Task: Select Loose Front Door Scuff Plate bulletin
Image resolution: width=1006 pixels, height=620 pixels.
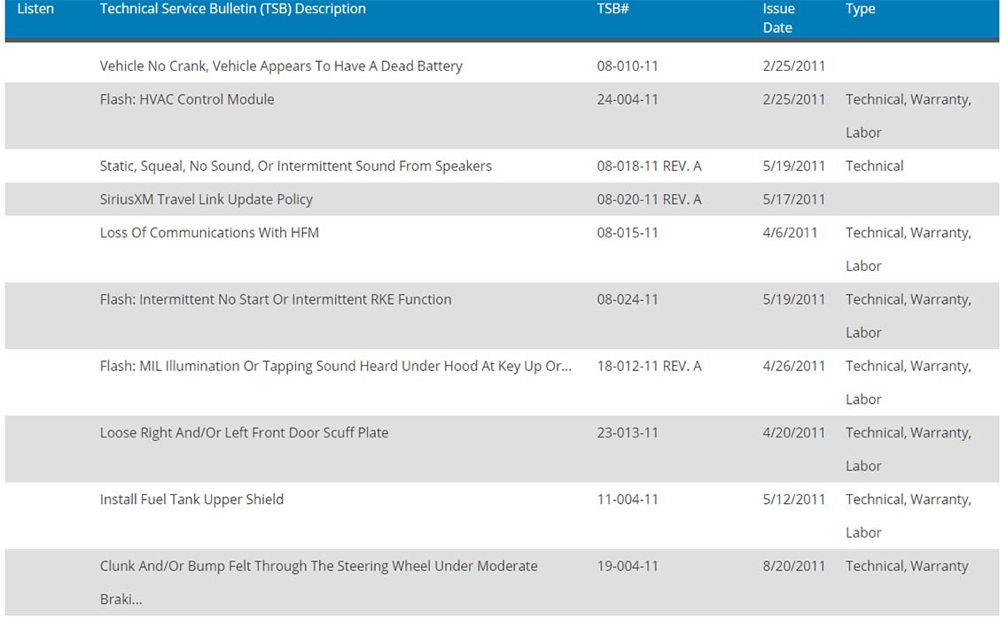Action: coord(244,433)
